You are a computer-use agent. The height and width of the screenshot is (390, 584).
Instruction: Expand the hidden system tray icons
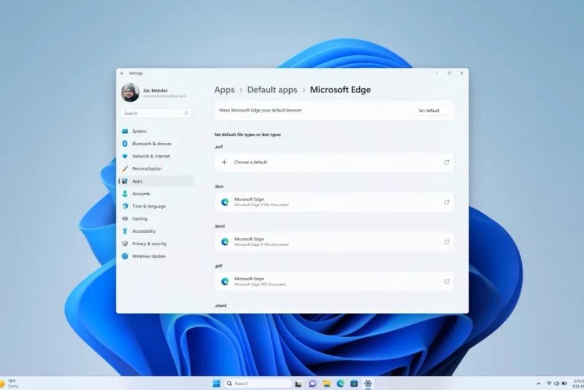click(x=538, y=384)
